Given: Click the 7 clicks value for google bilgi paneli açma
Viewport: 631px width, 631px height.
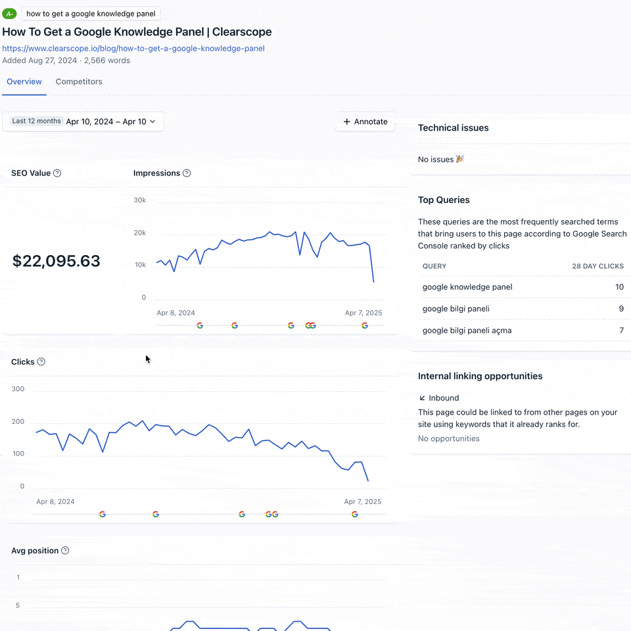Looking at the screenshot, I should click(x=622, y=331).
